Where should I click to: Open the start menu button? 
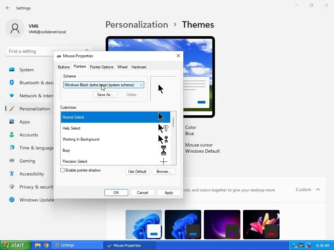click(16, 245)
